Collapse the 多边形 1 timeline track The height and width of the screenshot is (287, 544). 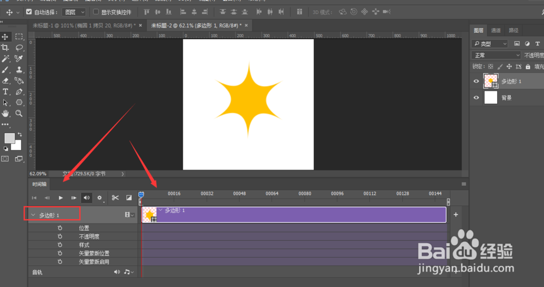click(33, 215)
